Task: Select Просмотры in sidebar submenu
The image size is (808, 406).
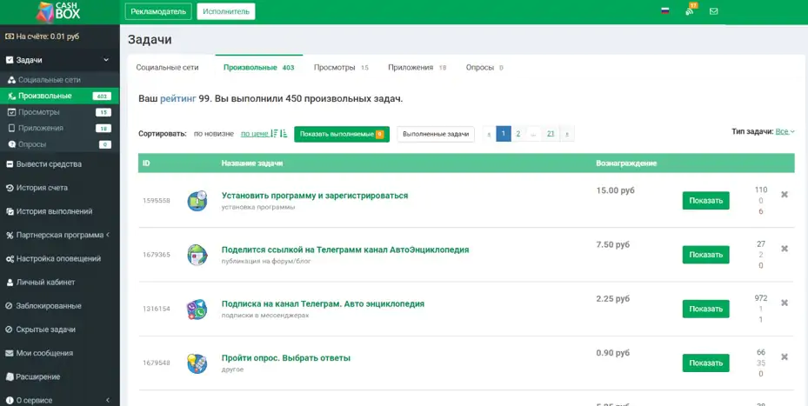Action: [60, 112]
